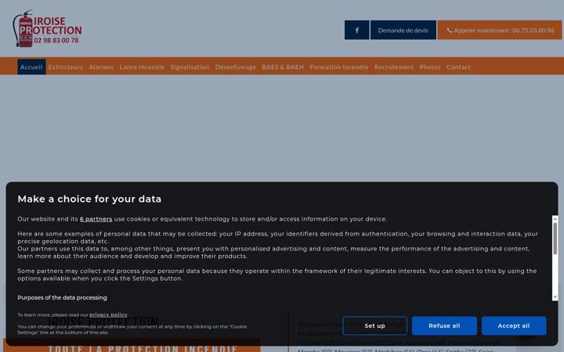Open the Alarmes menu item
The height and width of the screenshot is (352, 564).
101,66
